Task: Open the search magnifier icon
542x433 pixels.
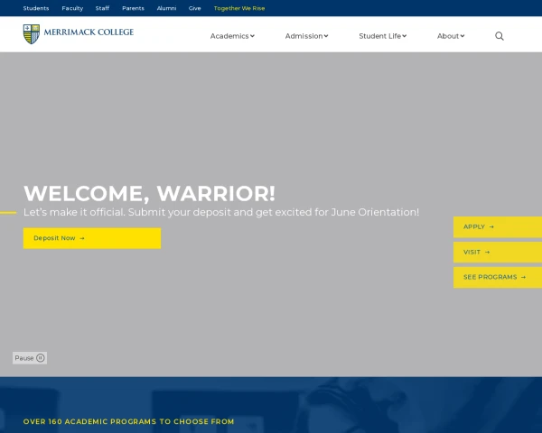Action: click(500, 36)
